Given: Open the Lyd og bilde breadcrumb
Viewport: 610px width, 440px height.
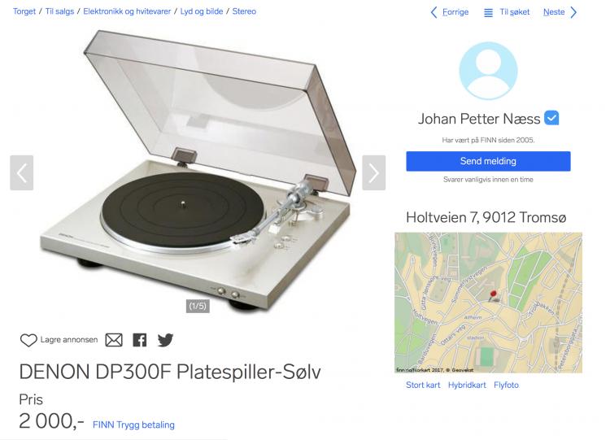Looking at the screenshot, I should click(202, 11).
